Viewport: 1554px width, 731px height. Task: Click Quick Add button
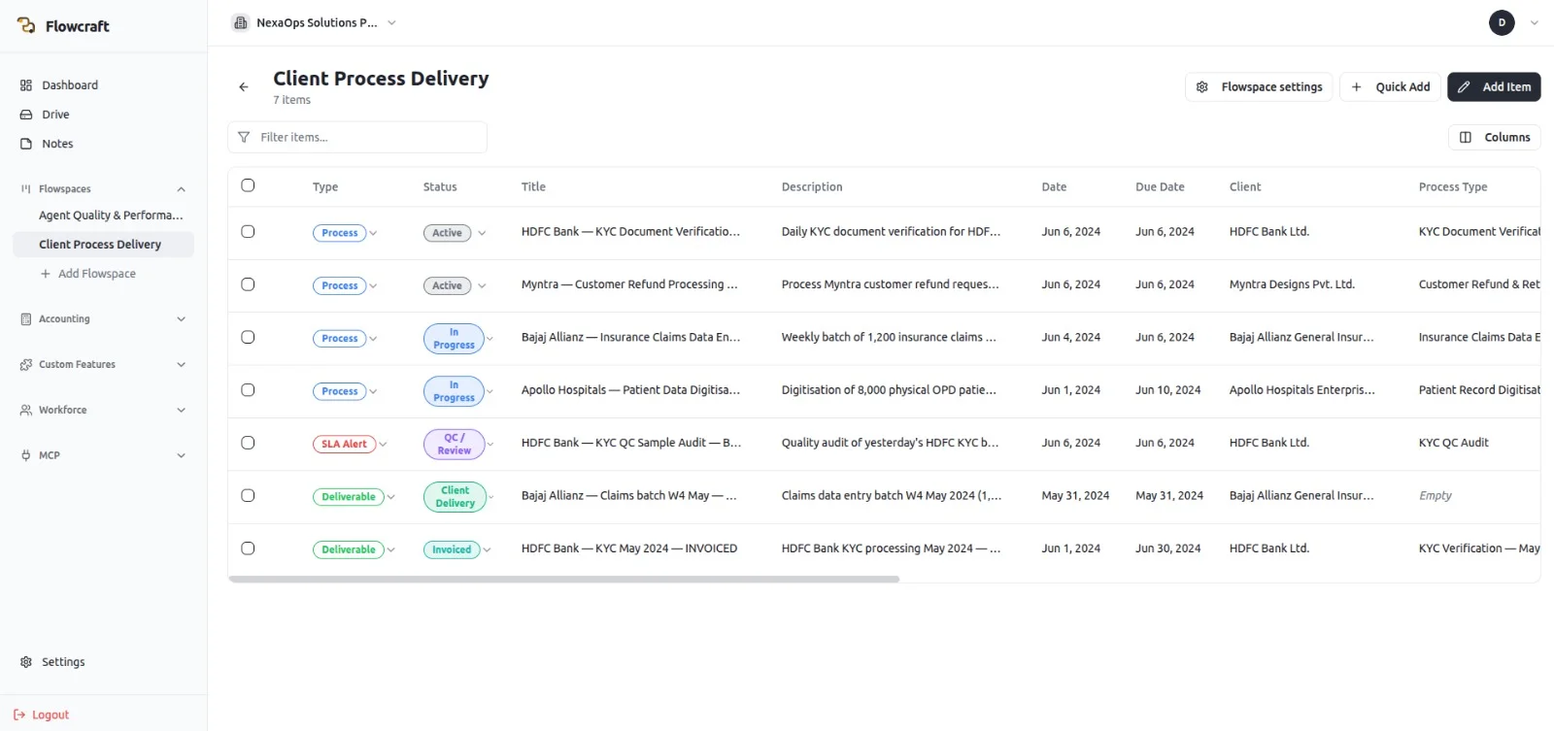point(1391,87)
